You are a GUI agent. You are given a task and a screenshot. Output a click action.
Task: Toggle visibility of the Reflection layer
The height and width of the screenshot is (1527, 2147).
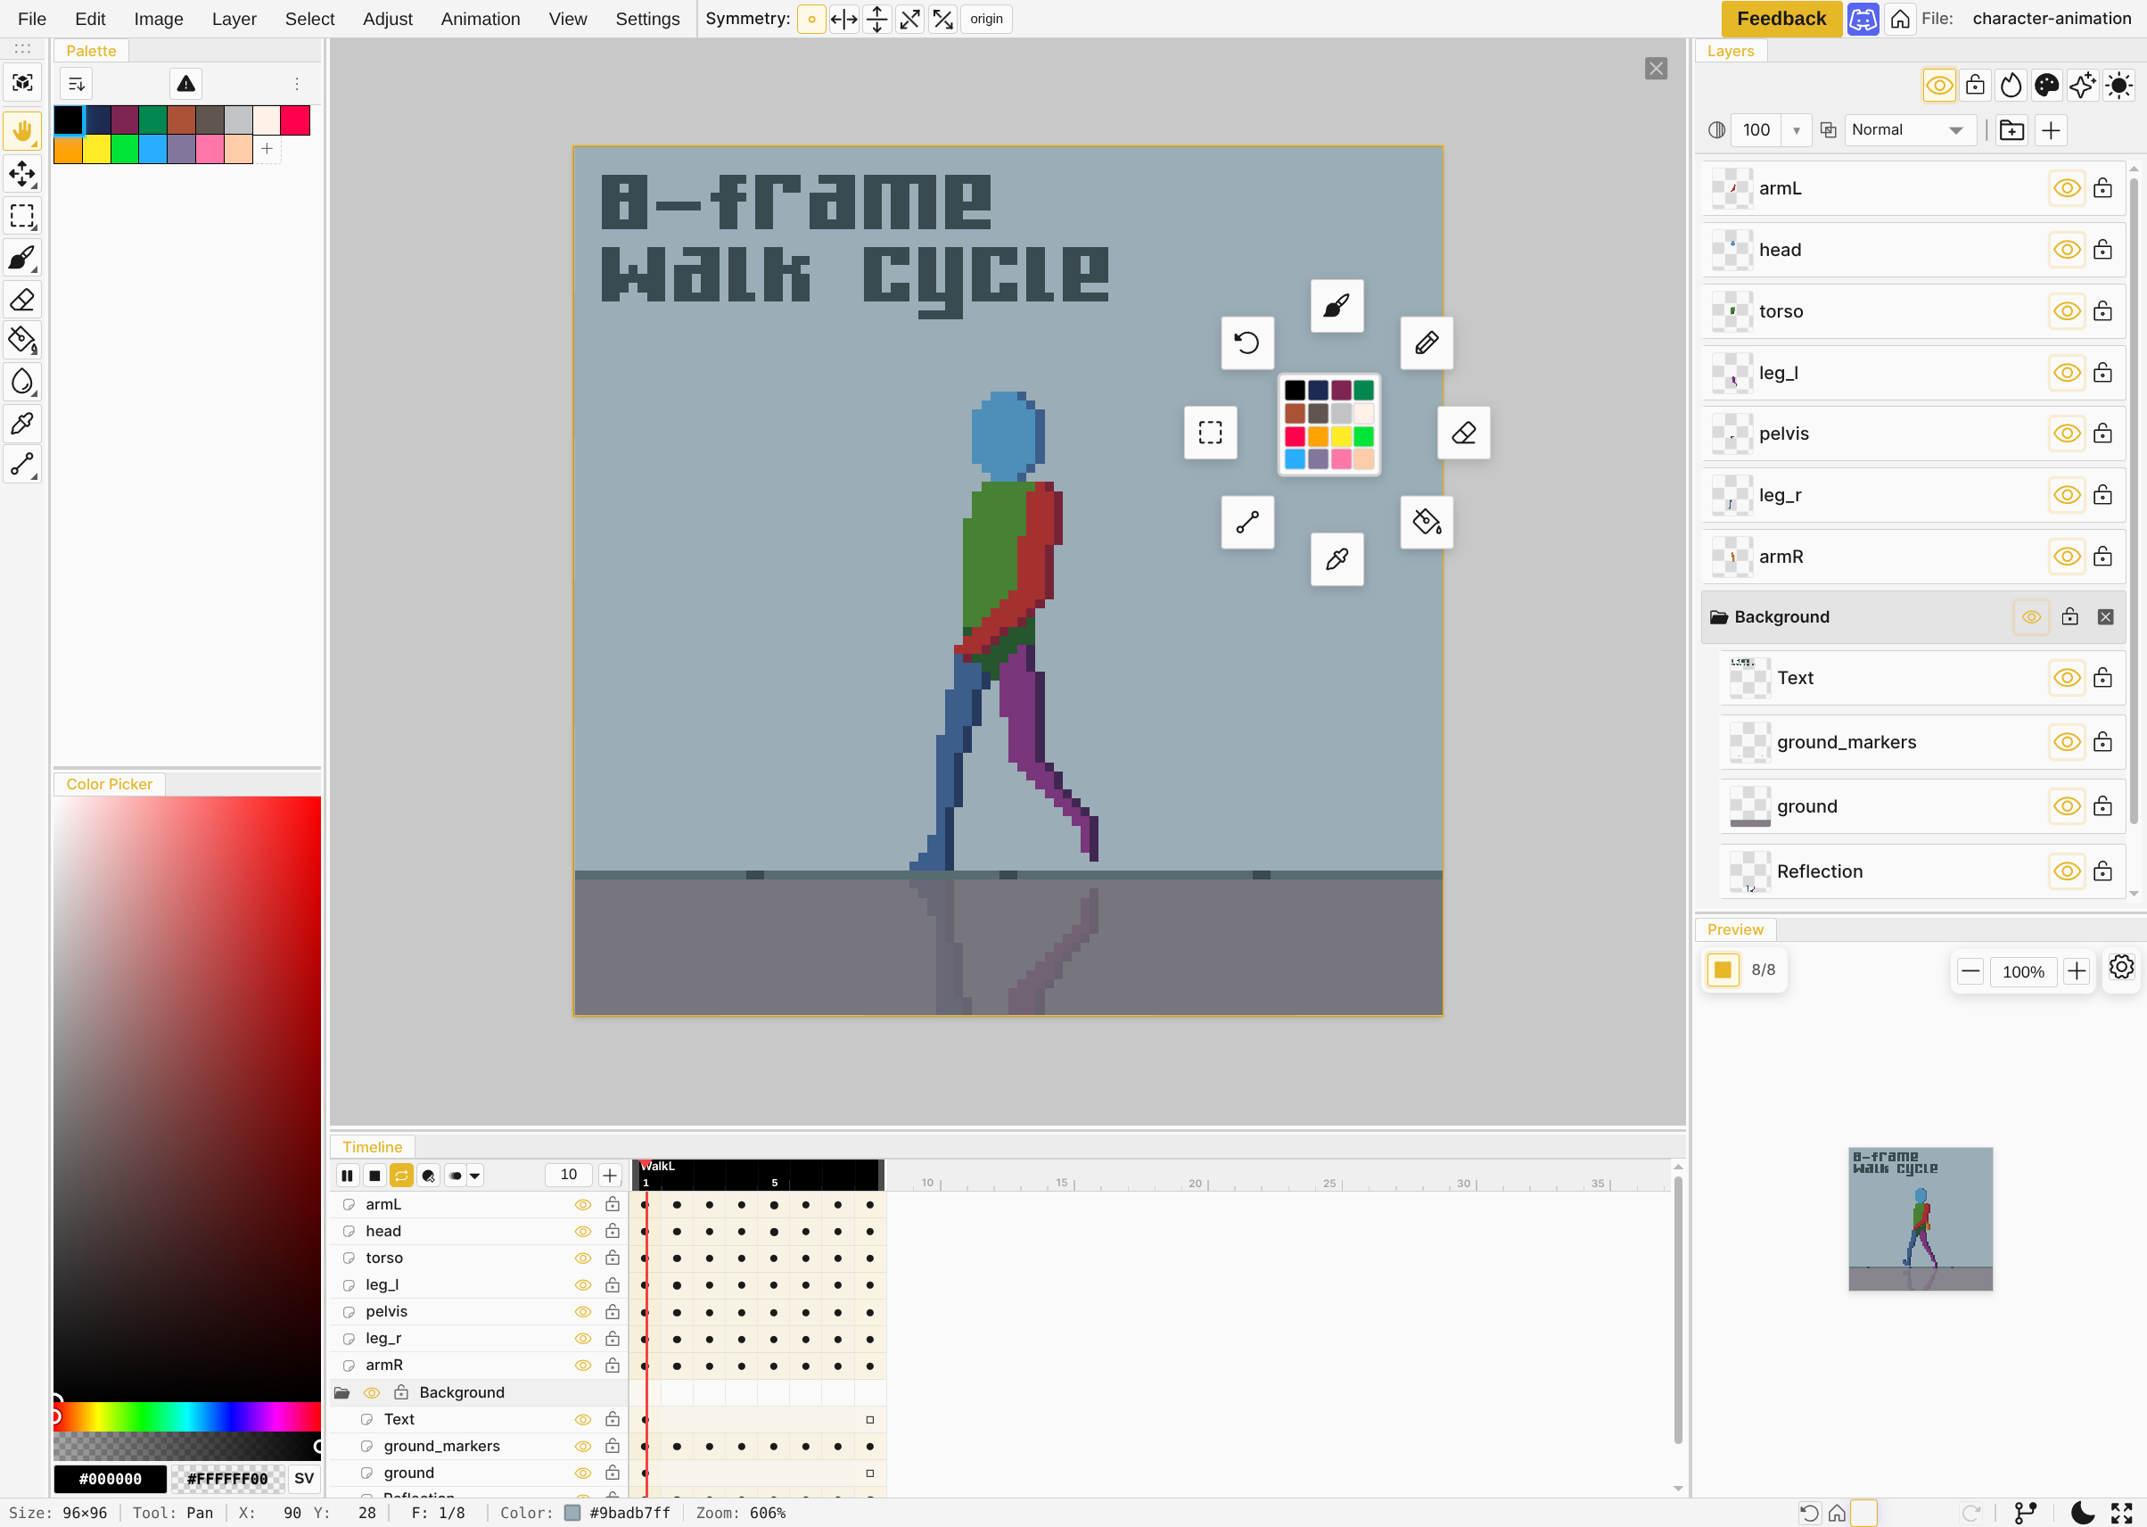pyautogui.click(x=2066, y=871)
